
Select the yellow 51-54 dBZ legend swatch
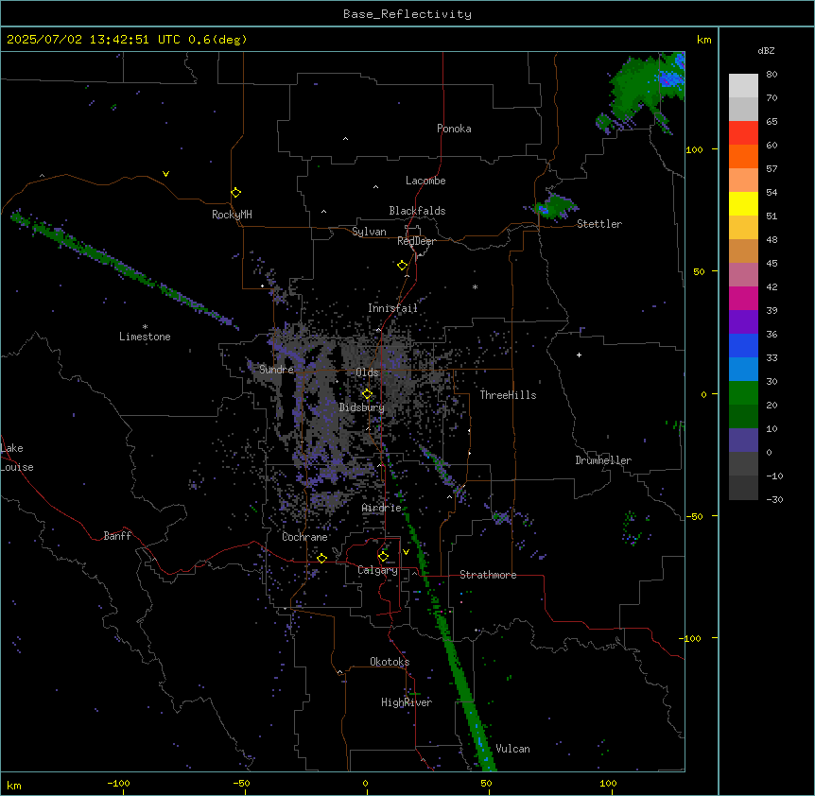coord(743,203)
